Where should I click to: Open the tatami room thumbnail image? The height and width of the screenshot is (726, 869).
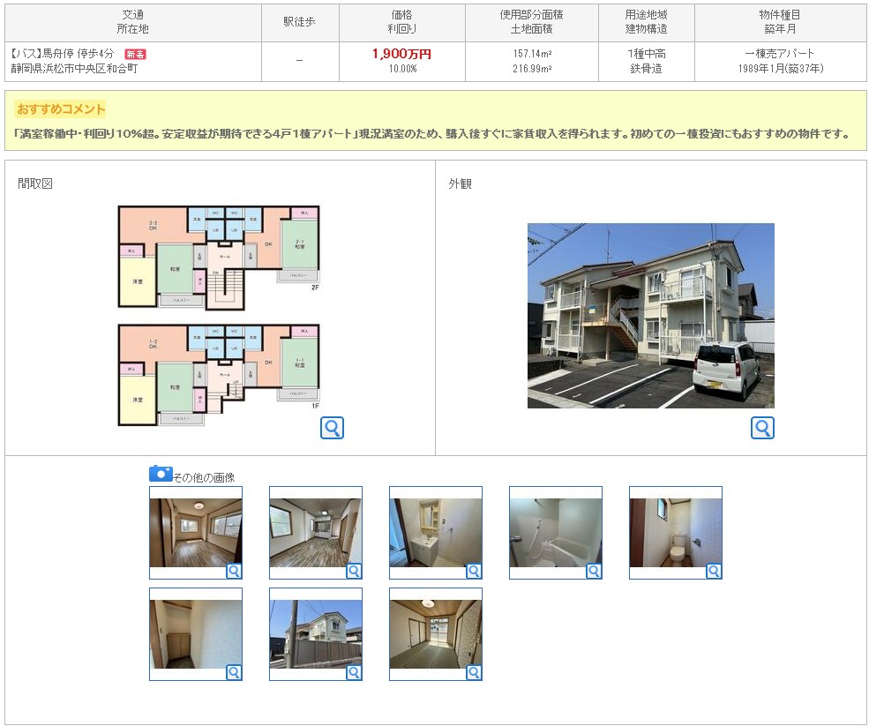click(x=435, y=633)
